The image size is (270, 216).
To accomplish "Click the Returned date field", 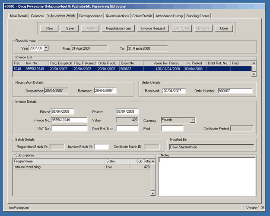I will [x=105, y=91].
